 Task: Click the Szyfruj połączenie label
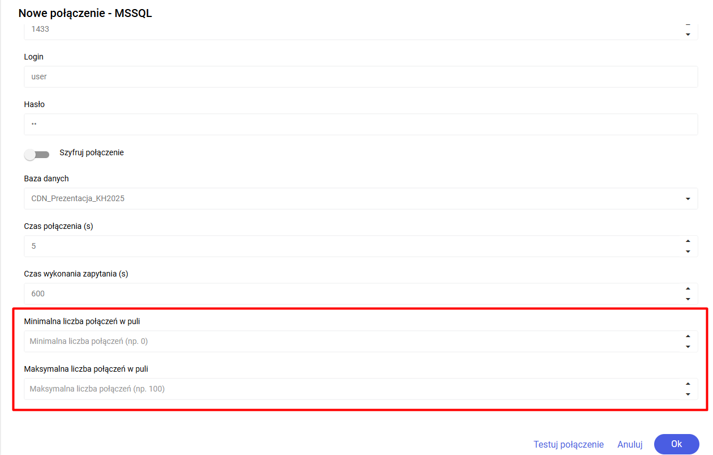click(x=92, y=153)
